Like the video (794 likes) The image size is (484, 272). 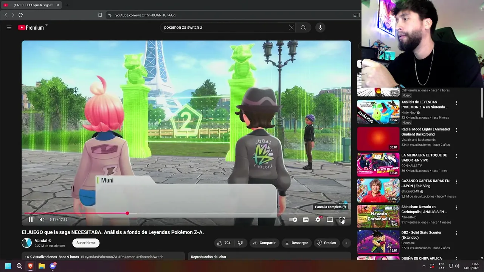pos(223,243)
